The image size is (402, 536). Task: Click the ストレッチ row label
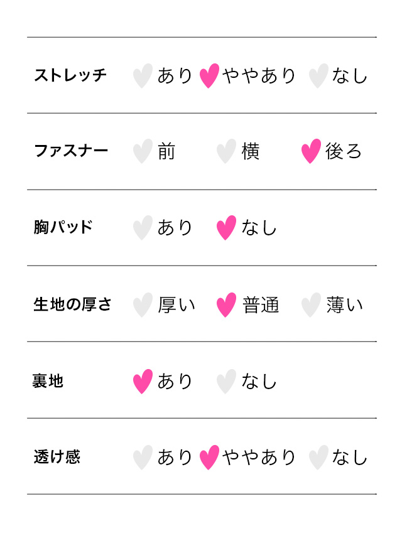70,75
